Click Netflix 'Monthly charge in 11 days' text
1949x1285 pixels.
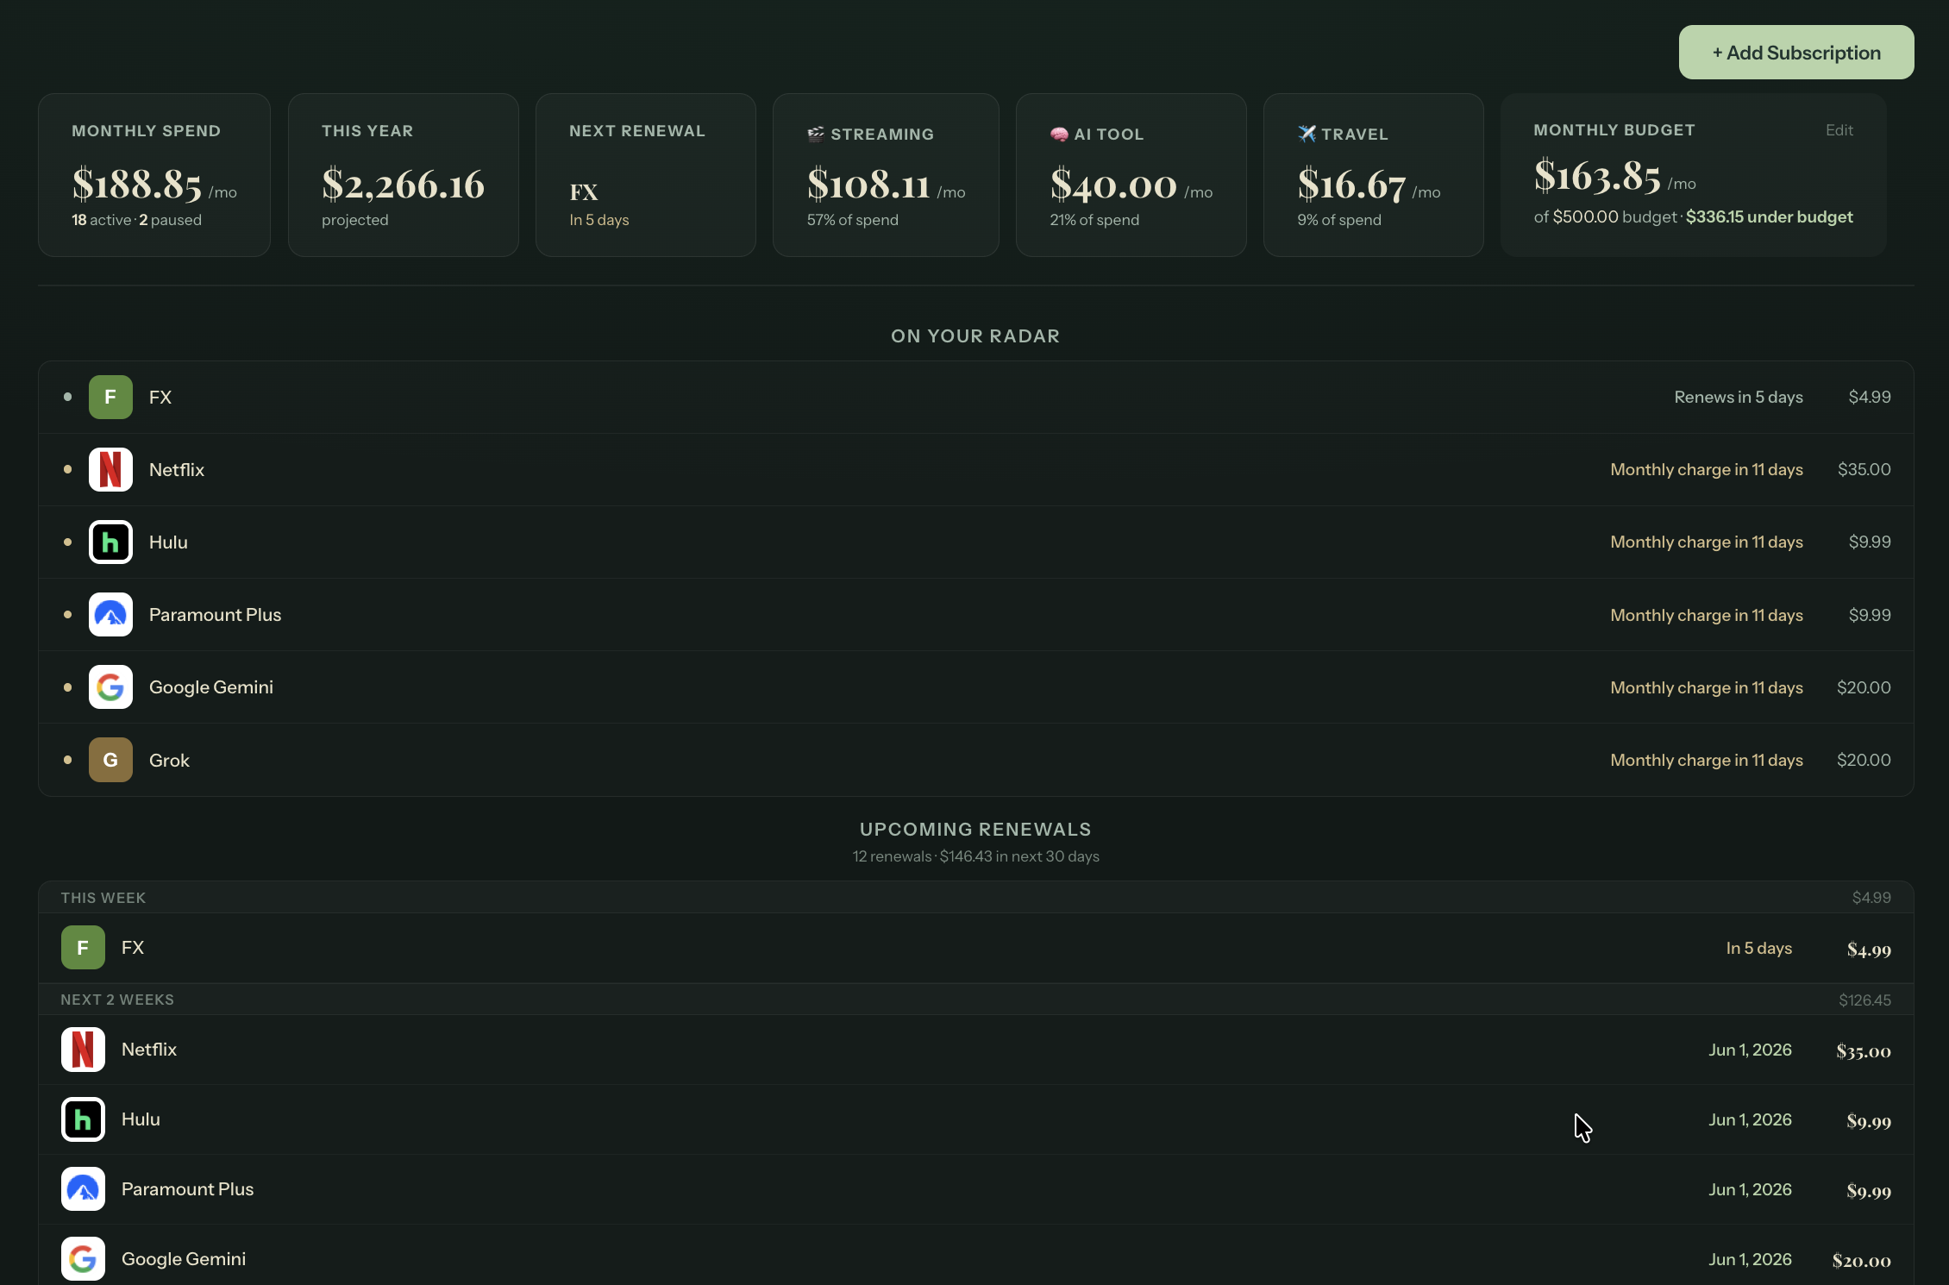tap(1707, 470)
